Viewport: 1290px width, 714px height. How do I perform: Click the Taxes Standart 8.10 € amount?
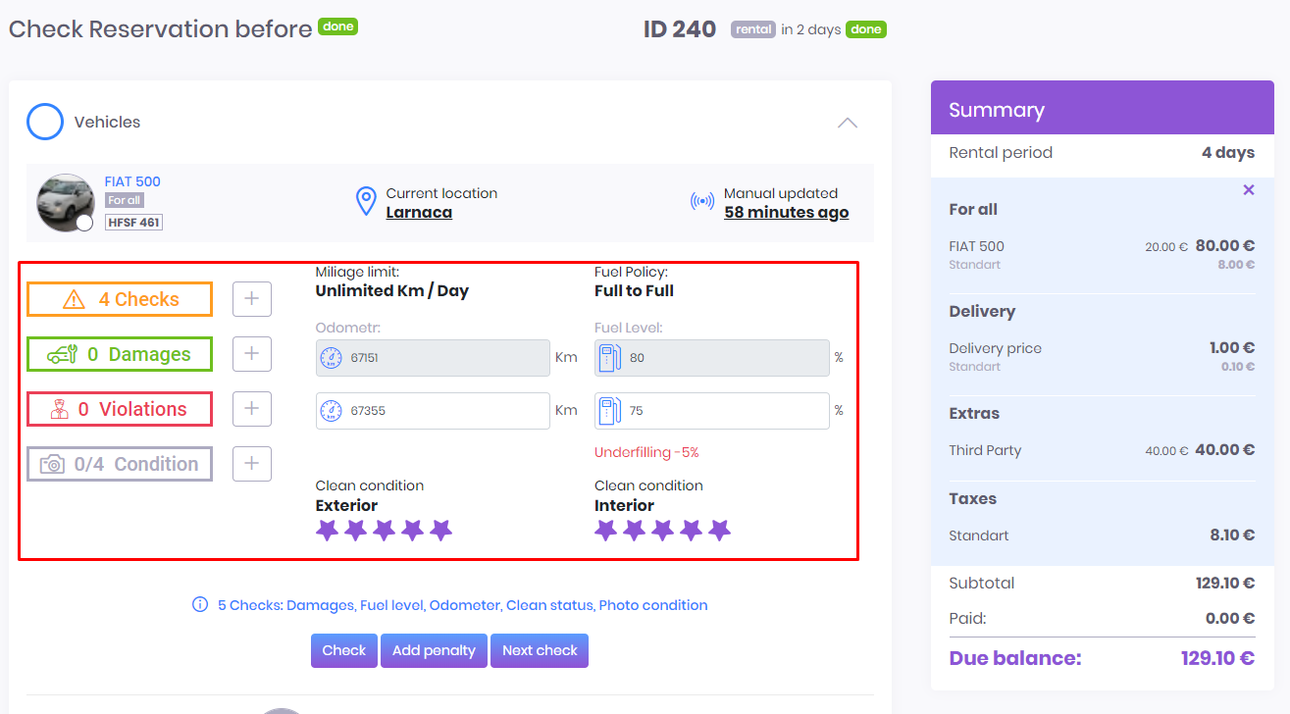point(1232,535)
